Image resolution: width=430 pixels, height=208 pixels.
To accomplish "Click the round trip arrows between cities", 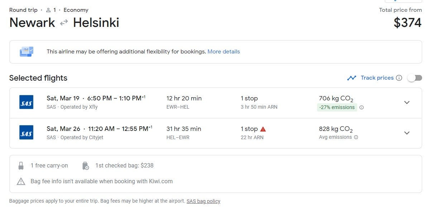I will 64,23.
